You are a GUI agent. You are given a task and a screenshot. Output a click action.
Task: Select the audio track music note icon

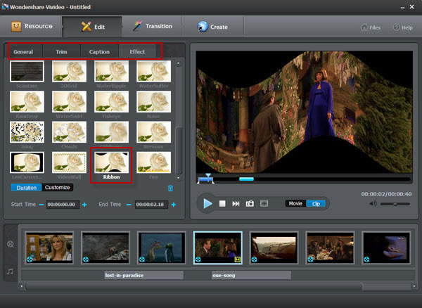pyautogui.click(x=11, y=271)
